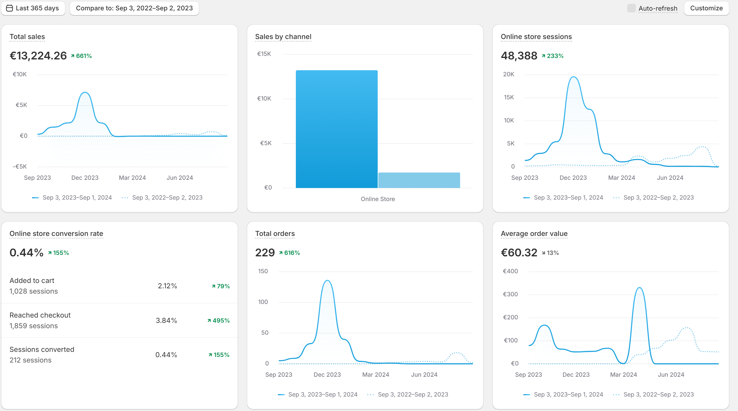Open the Total sales report title
Screen dimensions: 738x411
(27, 37)
